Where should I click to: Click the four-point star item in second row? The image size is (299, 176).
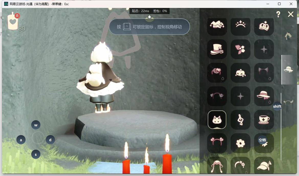pyautogui.click(x=264, y=49)
